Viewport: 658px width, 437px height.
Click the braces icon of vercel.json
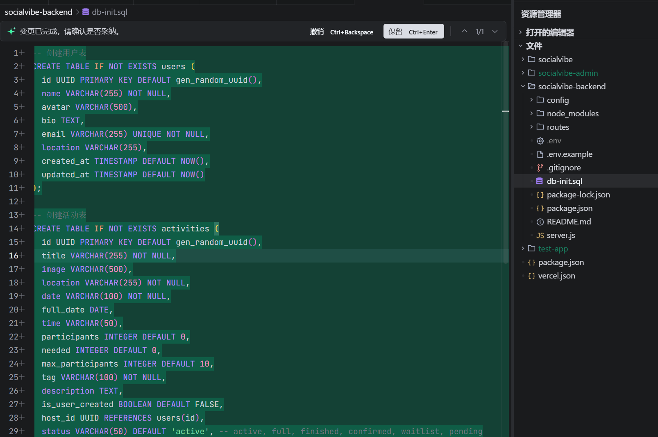[532, 276]
